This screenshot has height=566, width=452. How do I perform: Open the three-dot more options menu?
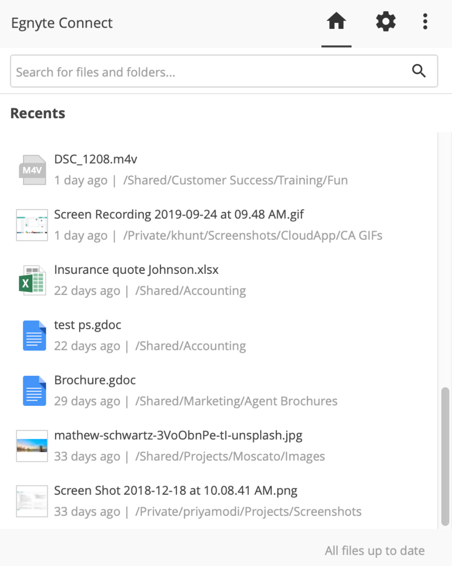pos(425,21)
